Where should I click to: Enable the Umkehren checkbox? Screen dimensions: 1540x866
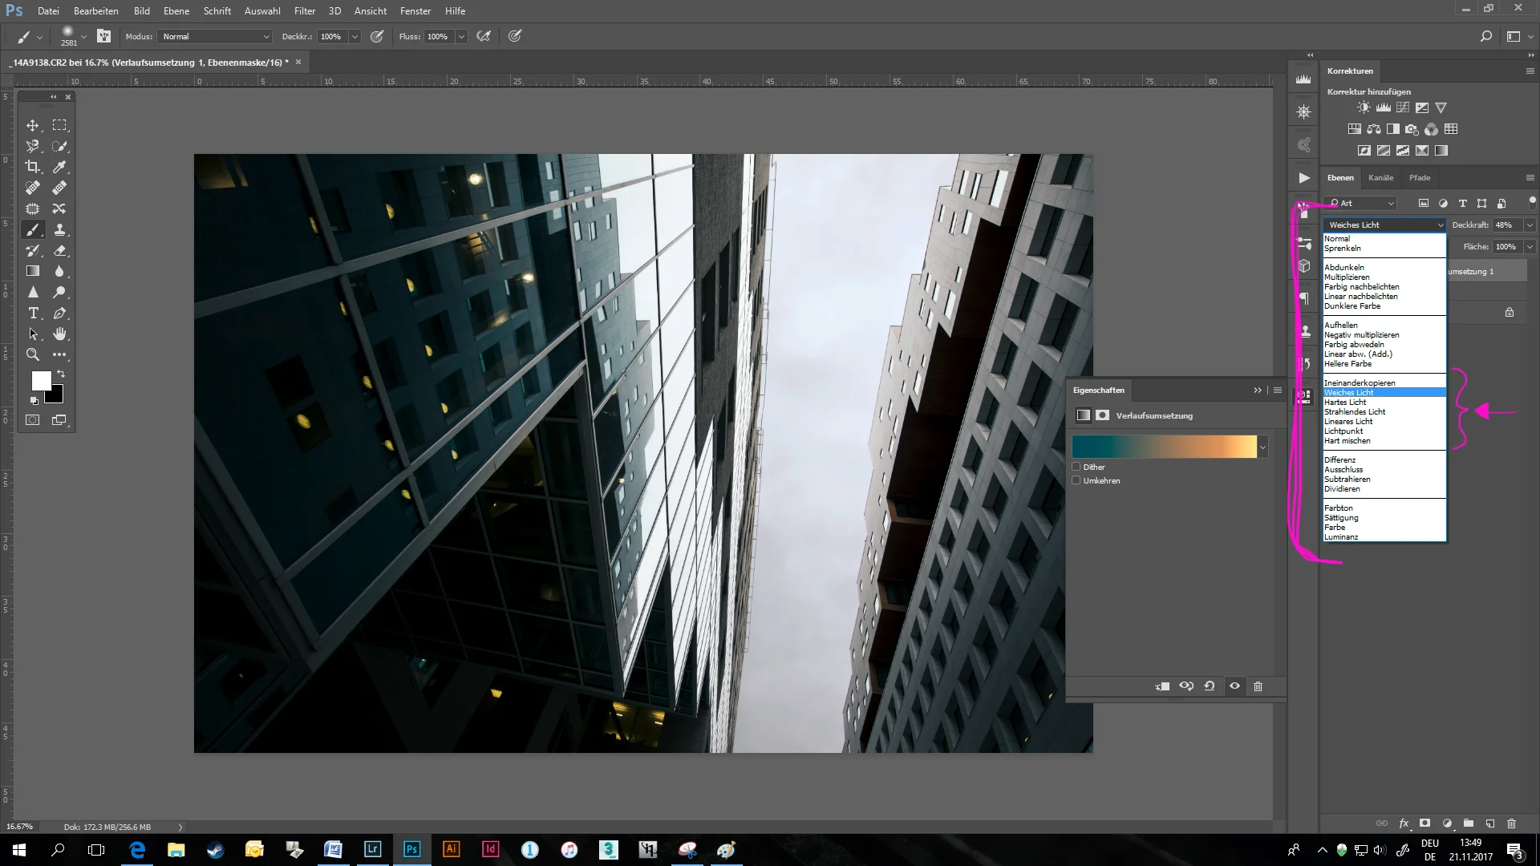pos(1076,480)
